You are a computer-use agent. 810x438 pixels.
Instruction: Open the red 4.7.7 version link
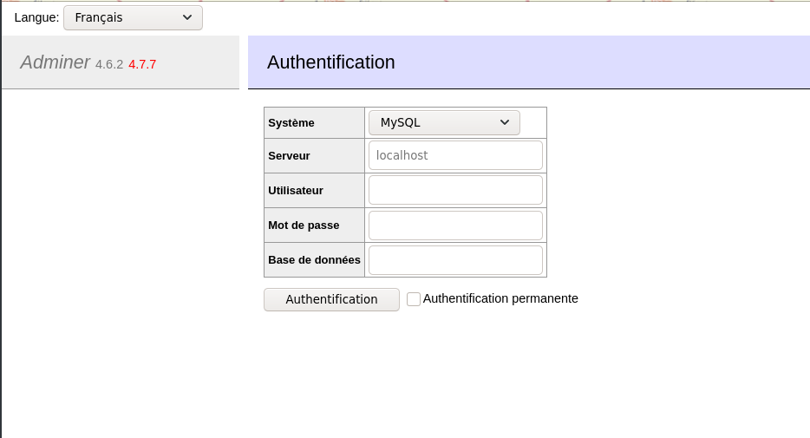[142, 64]
